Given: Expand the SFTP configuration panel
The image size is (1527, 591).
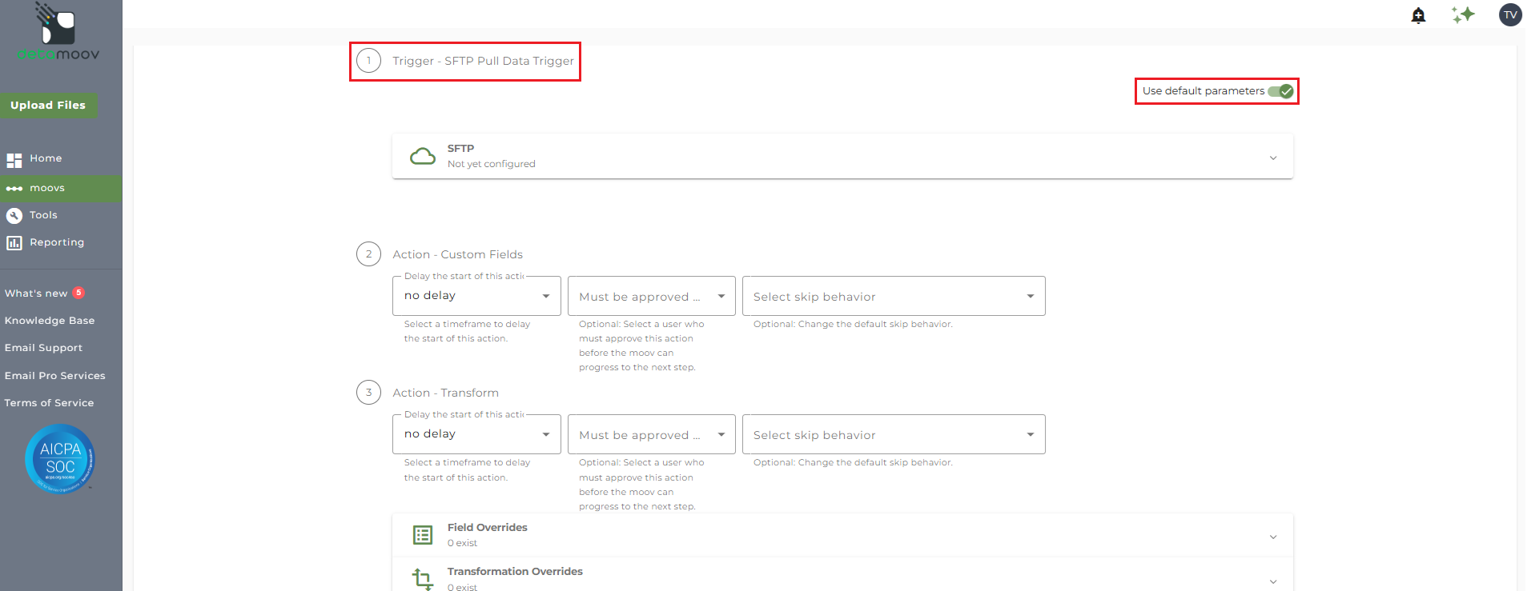Looking at the screenshot, I should pos(1272,158).
